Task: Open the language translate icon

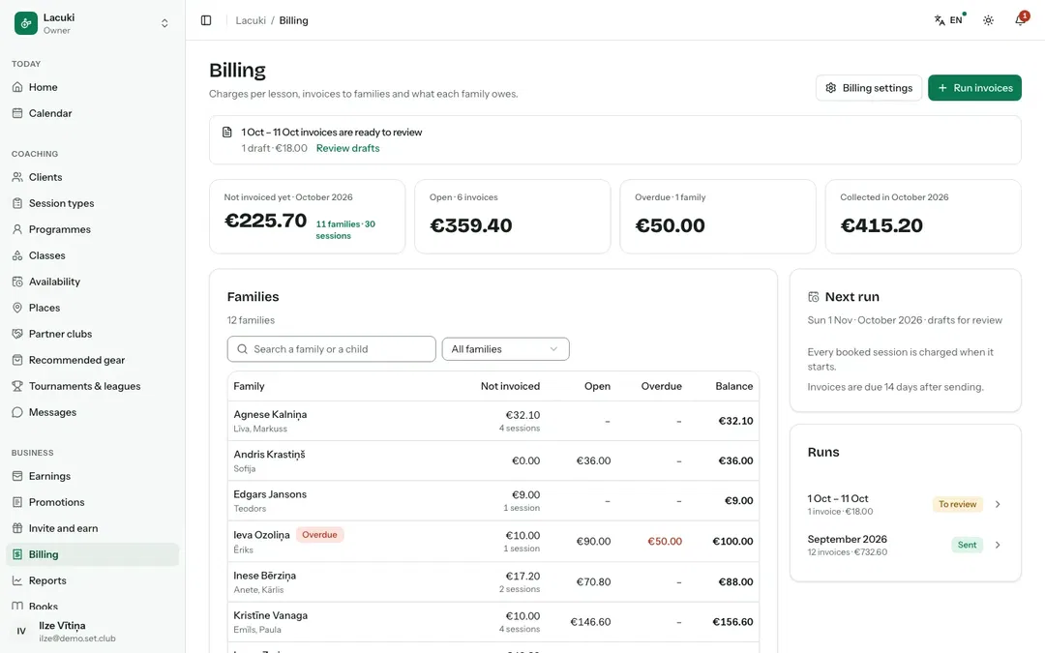Action: [940, 20]
